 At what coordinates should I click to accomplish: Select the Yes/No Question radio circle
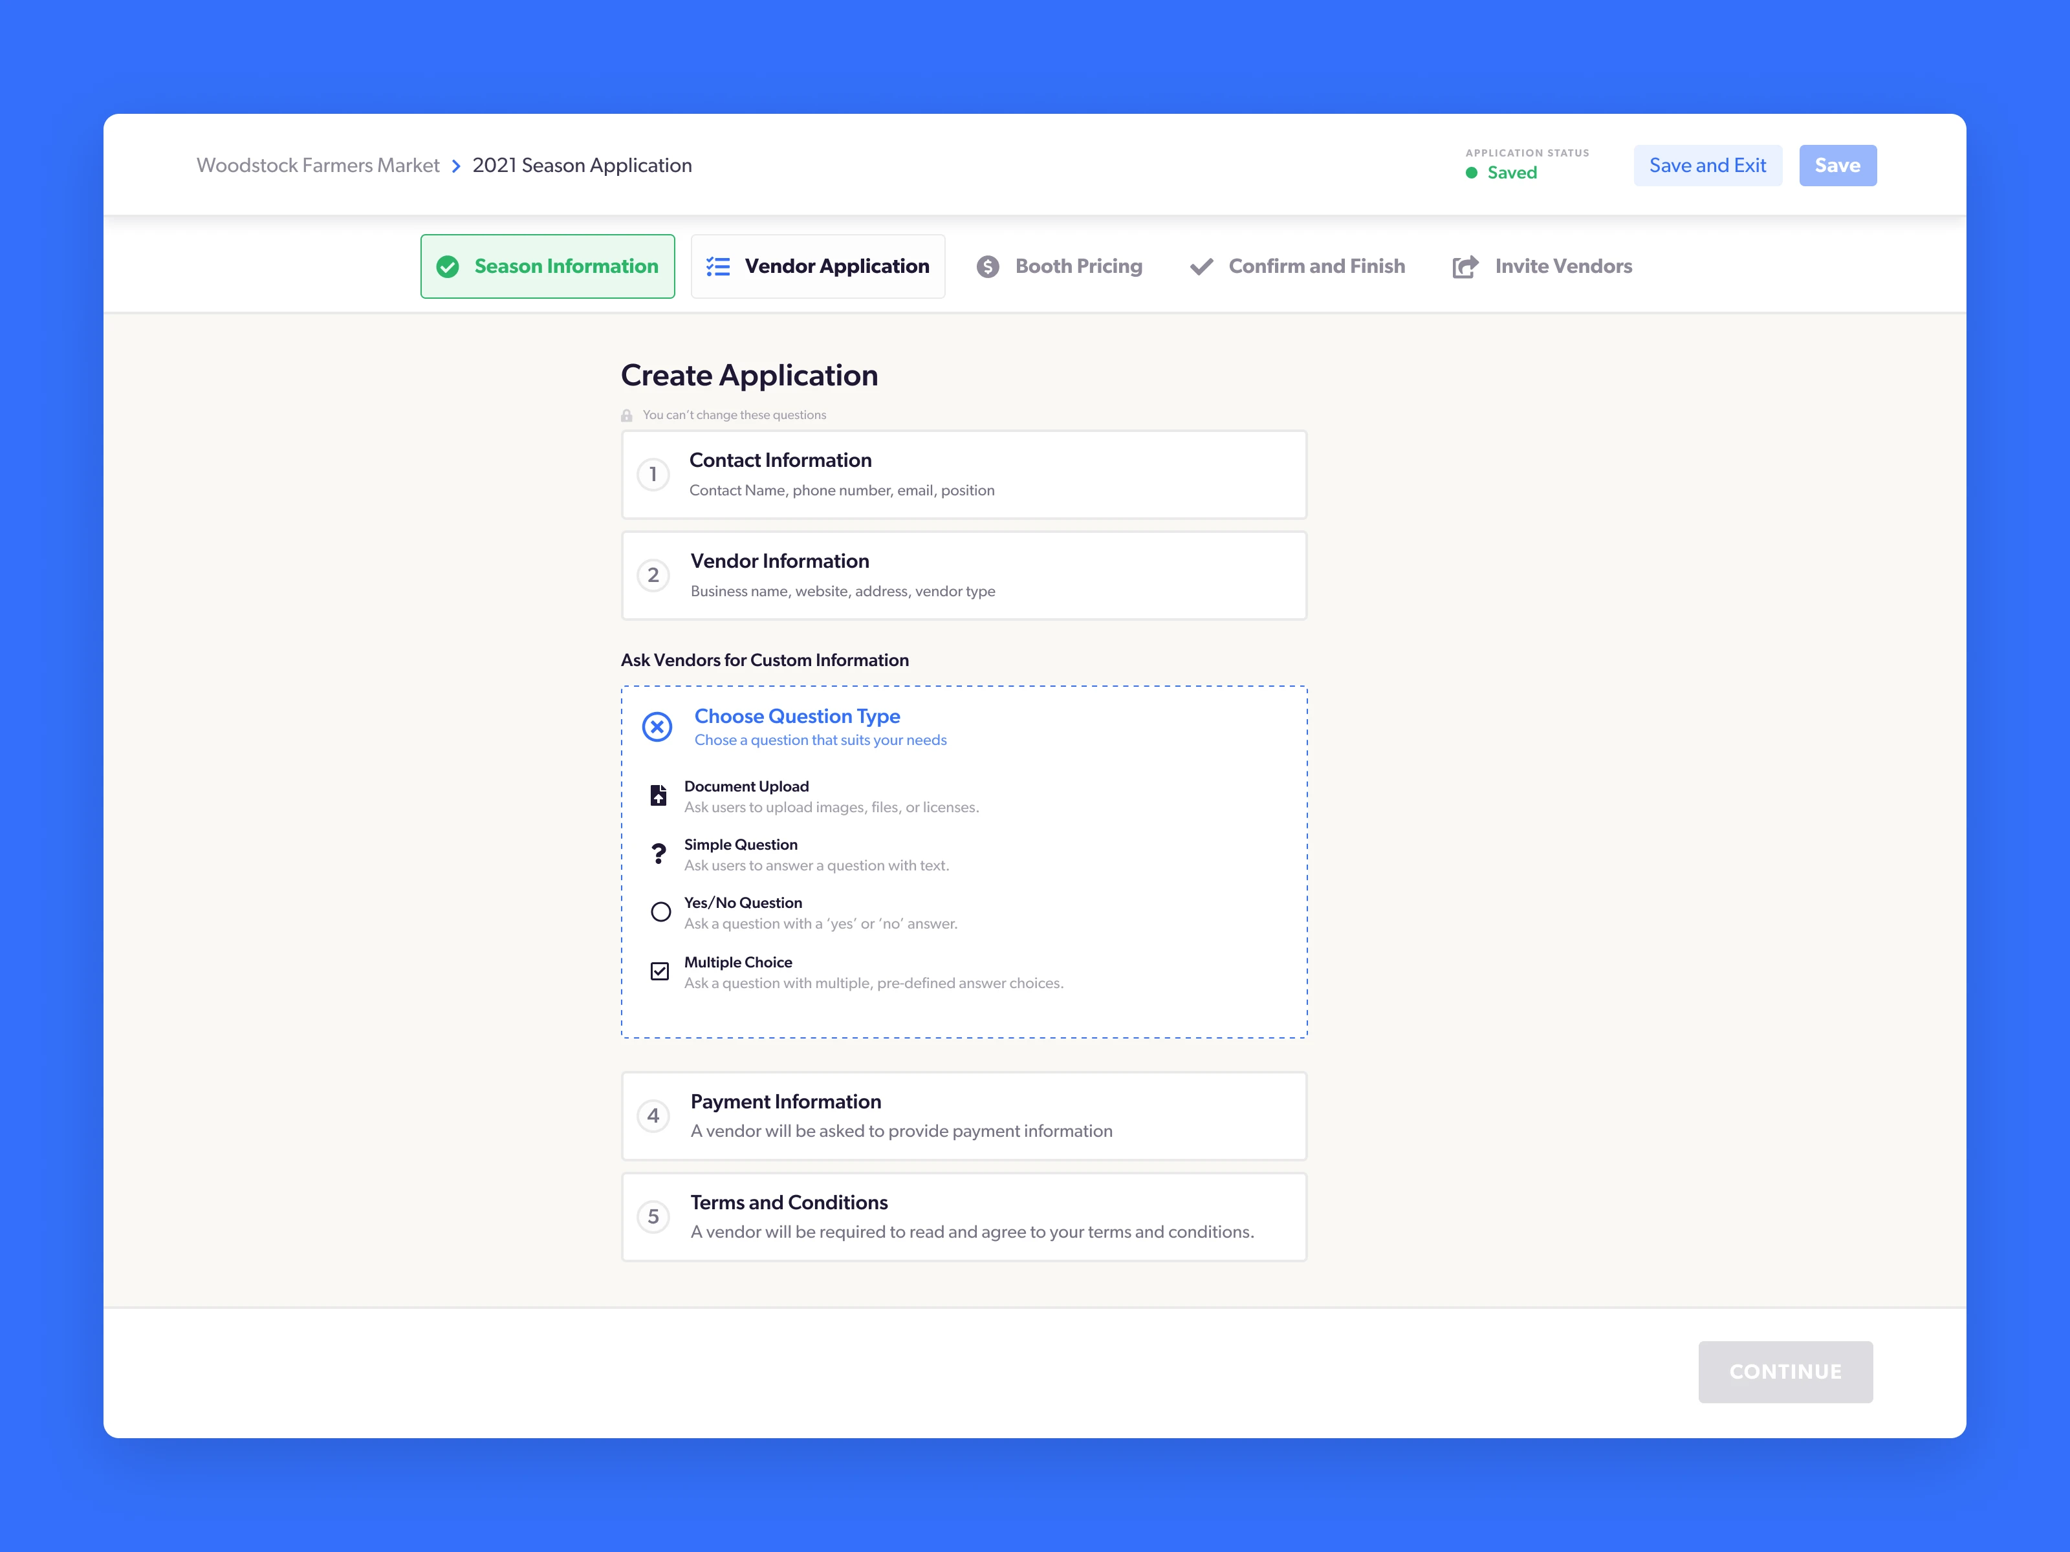tap(660, 912)
